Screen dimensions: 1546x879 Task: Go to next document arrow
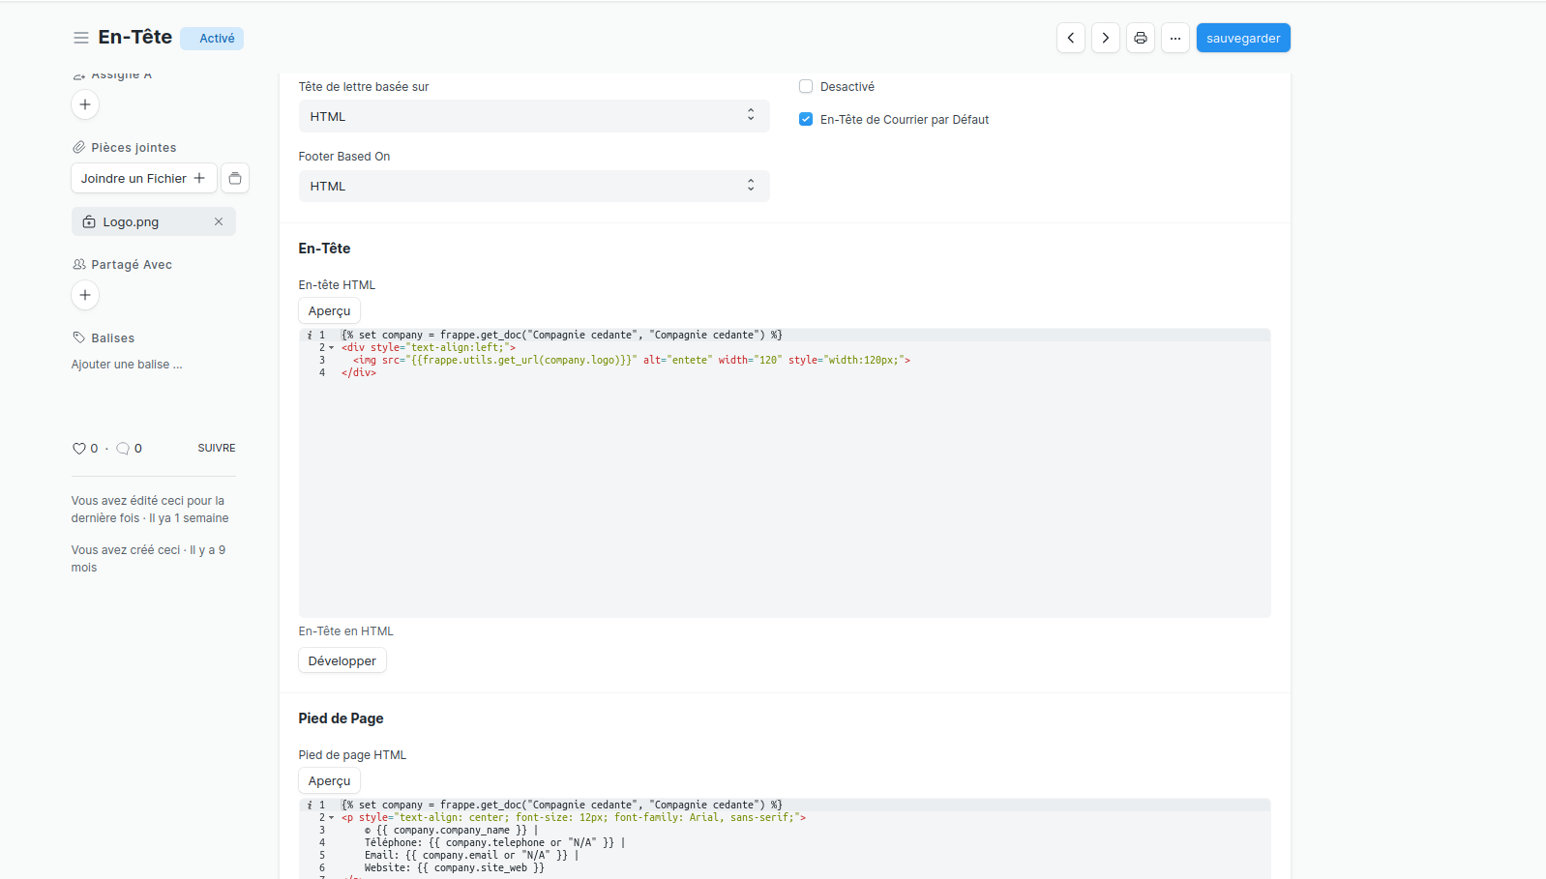coord(1105,38)
